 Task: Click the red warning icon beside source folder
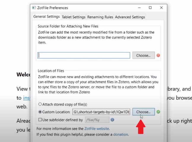(158, 55)
